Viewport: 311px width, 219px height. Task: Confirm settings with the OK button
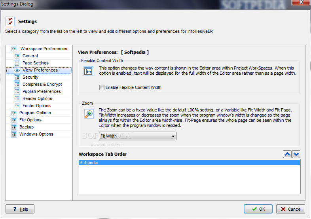point(258,209)
